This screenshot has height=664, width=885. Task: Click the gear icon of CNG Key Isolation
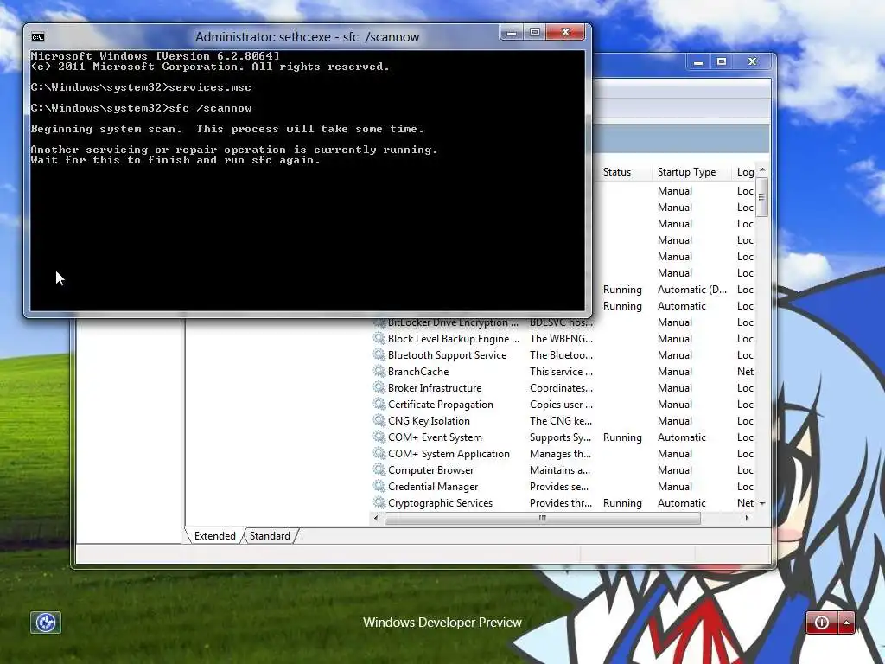[x=379, y=420]
